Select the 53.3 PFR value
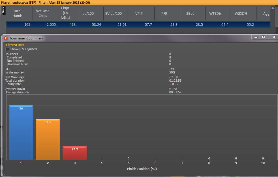Viewport: 278px width, 177px height. [x=174, y=24]
